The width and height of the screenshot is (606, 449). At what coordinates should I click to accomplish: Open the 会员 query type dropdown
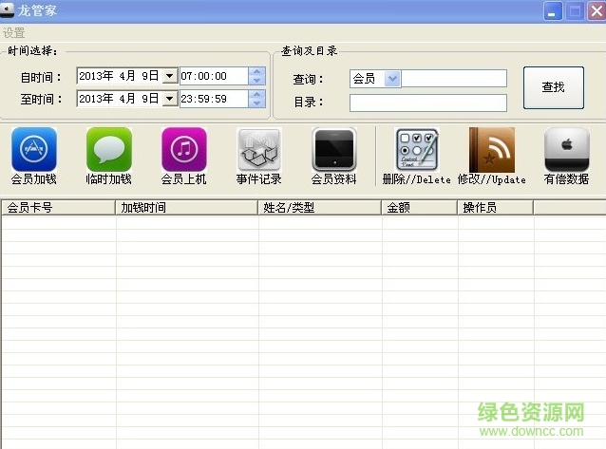(x=393, y=79)
